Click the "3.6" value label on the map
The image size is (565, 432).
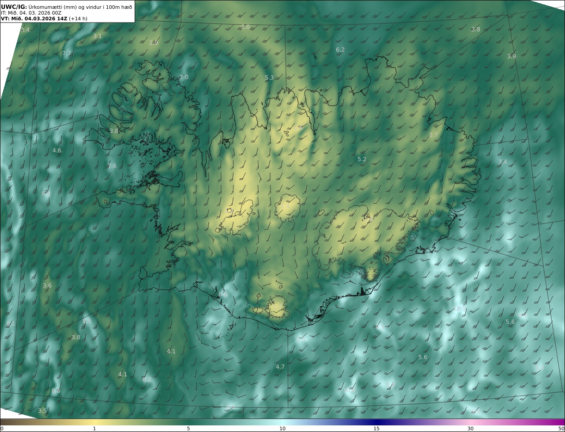[x=47, y=286]
